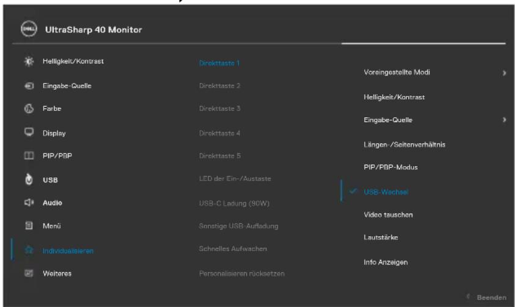
Task: Choose Voreingestellte Modi shortcut
Action: [x=396, y=72]
